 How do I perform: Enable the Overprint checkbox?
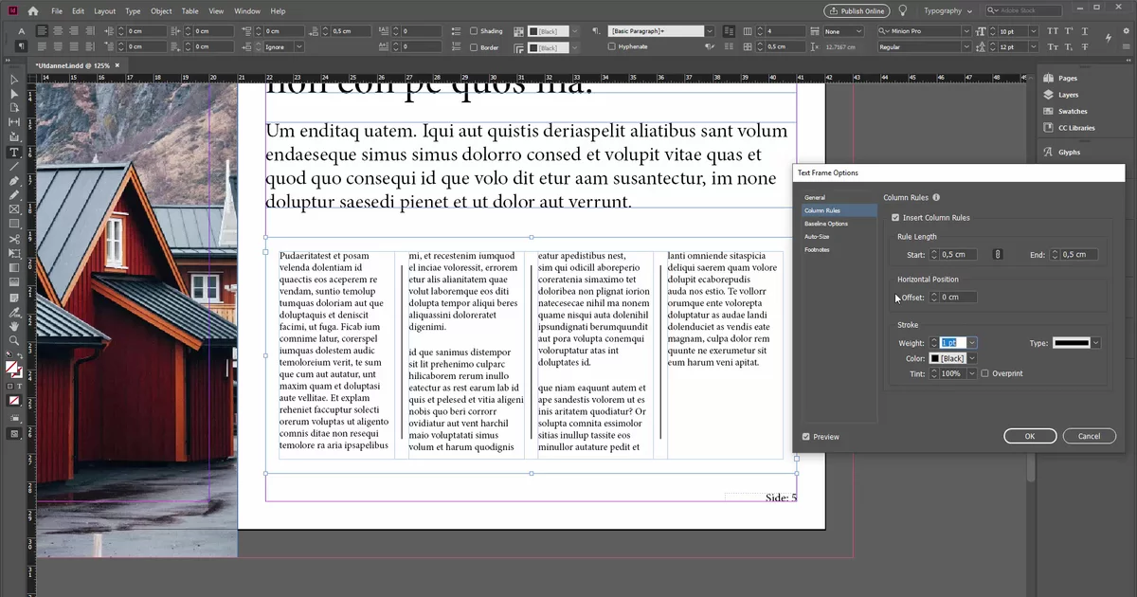[985, 373]
